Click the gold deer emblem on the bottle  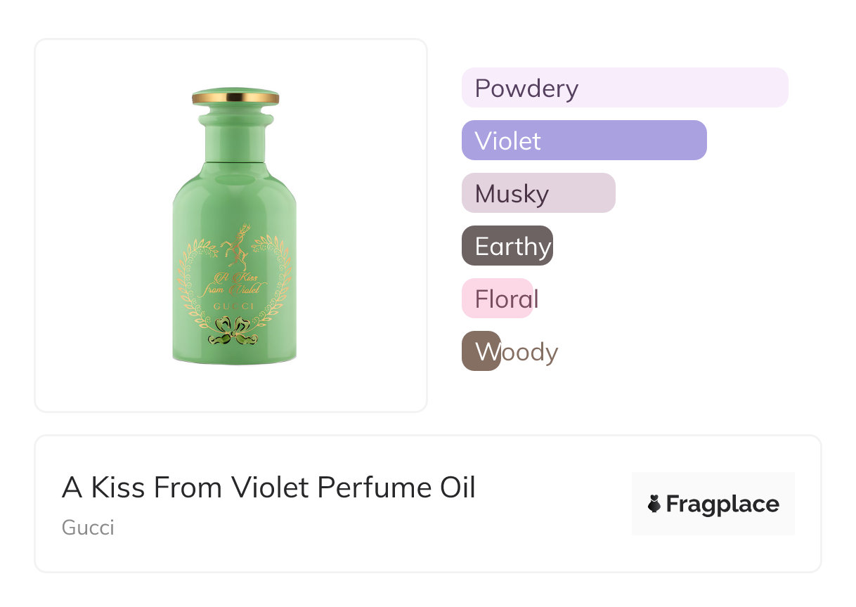tap(235, 246)
